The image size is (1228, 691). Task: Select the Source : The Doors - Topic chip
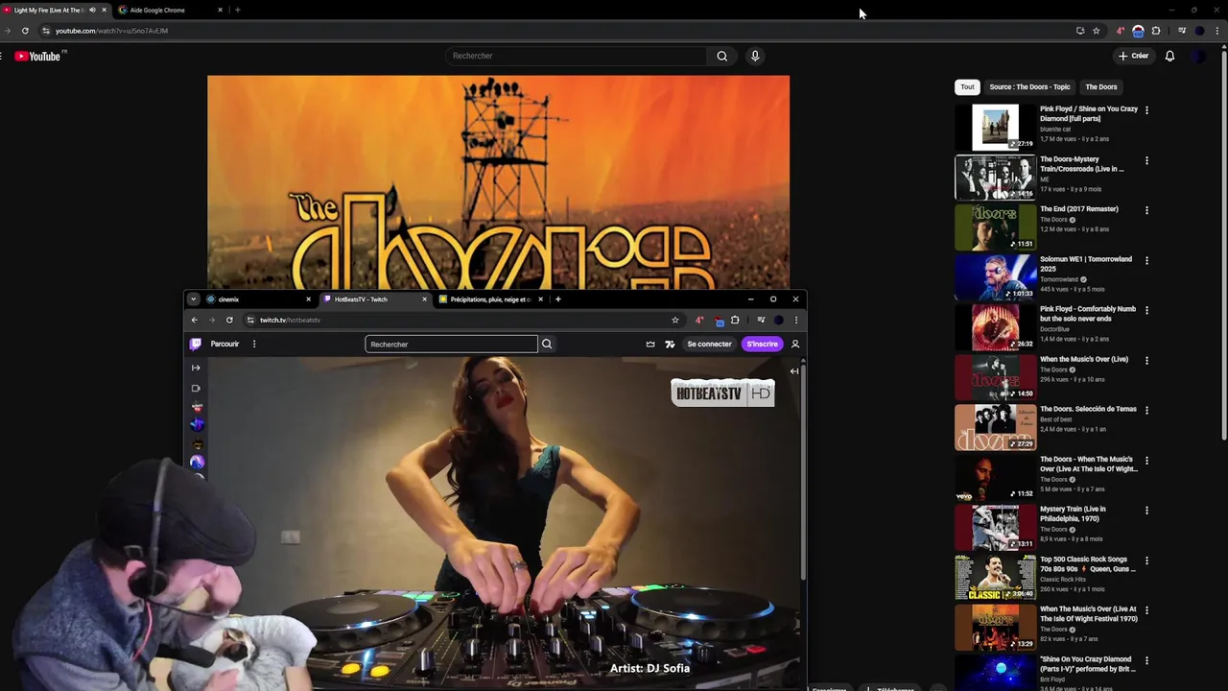point(1029,87)
